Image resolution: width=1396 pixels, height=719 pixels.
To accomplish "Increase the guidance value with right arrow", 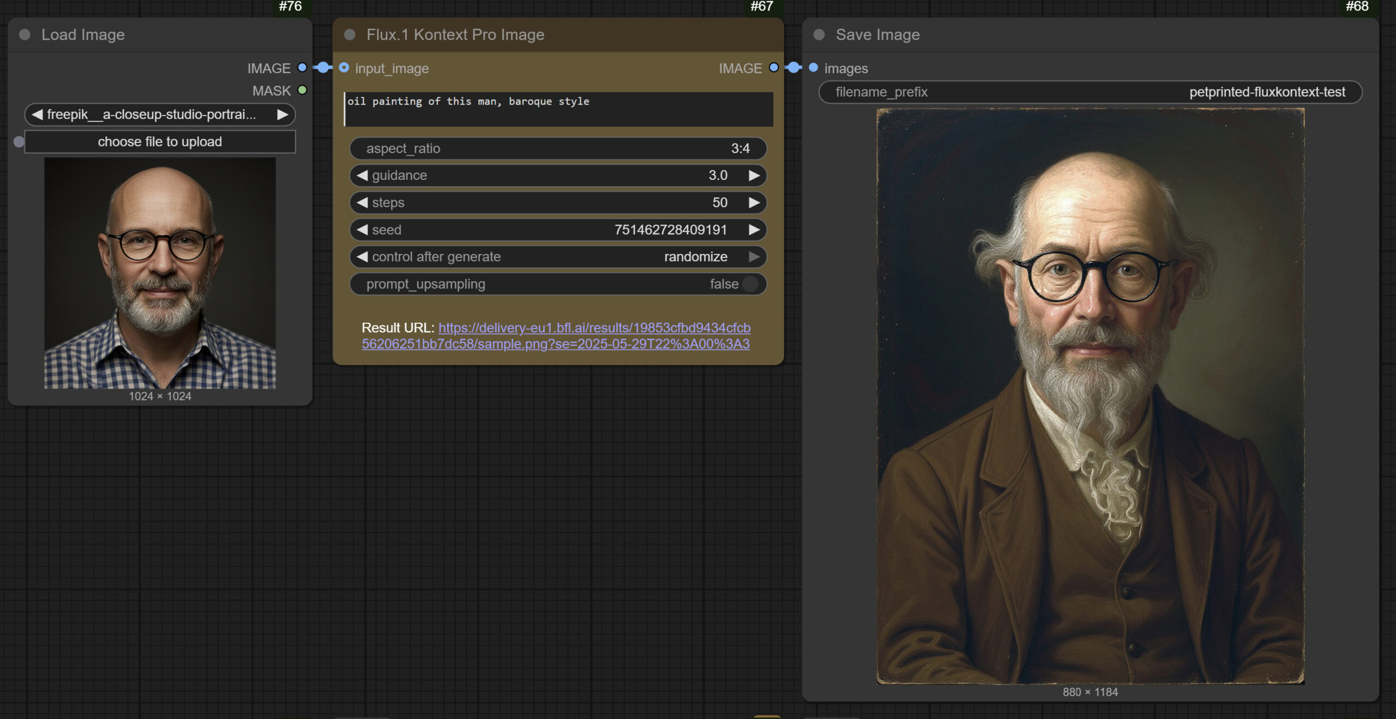I will 754,176.
